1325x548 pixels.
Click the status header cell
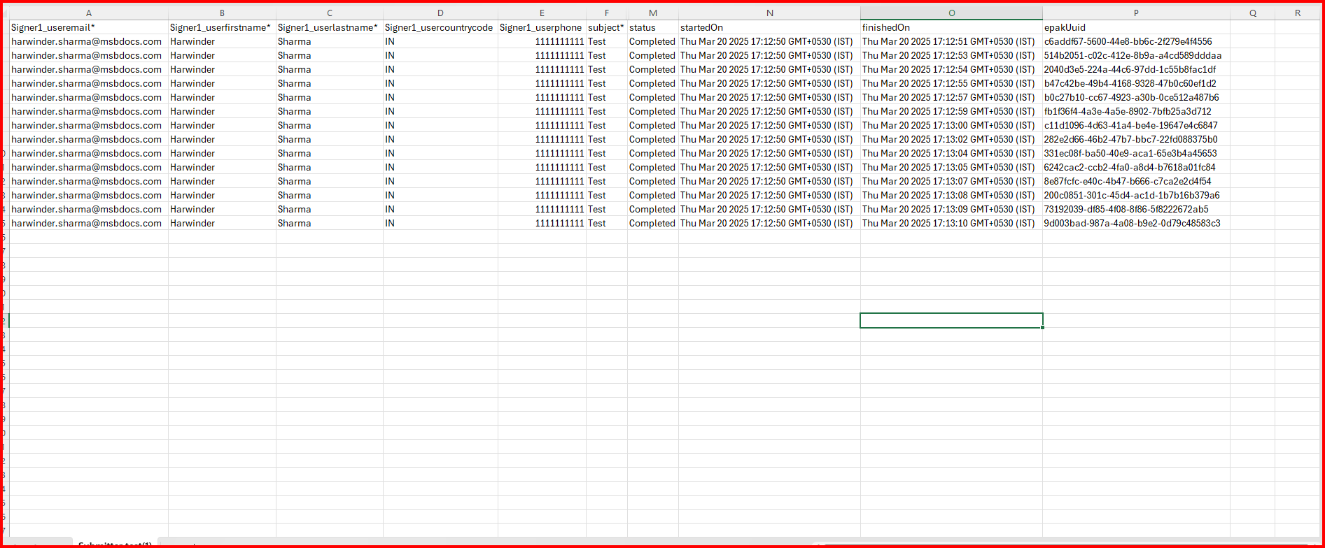coord(643,27)
